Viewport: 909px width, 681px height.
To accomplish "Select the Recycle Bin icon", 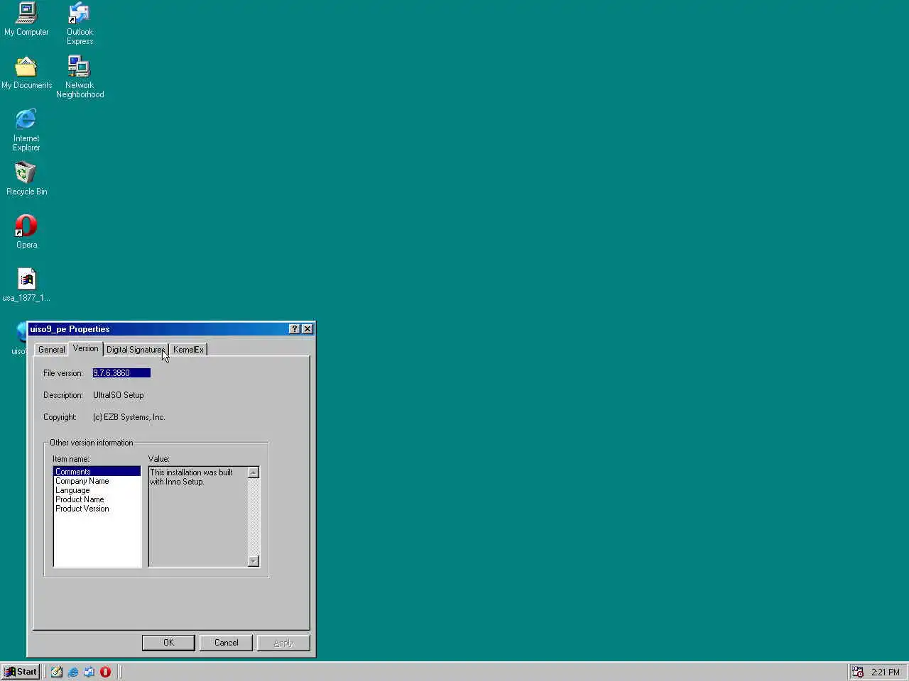I will (x=26, y=179).
